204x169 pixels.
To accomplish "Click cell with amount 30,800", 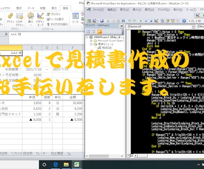I will [x=73, y=103].
